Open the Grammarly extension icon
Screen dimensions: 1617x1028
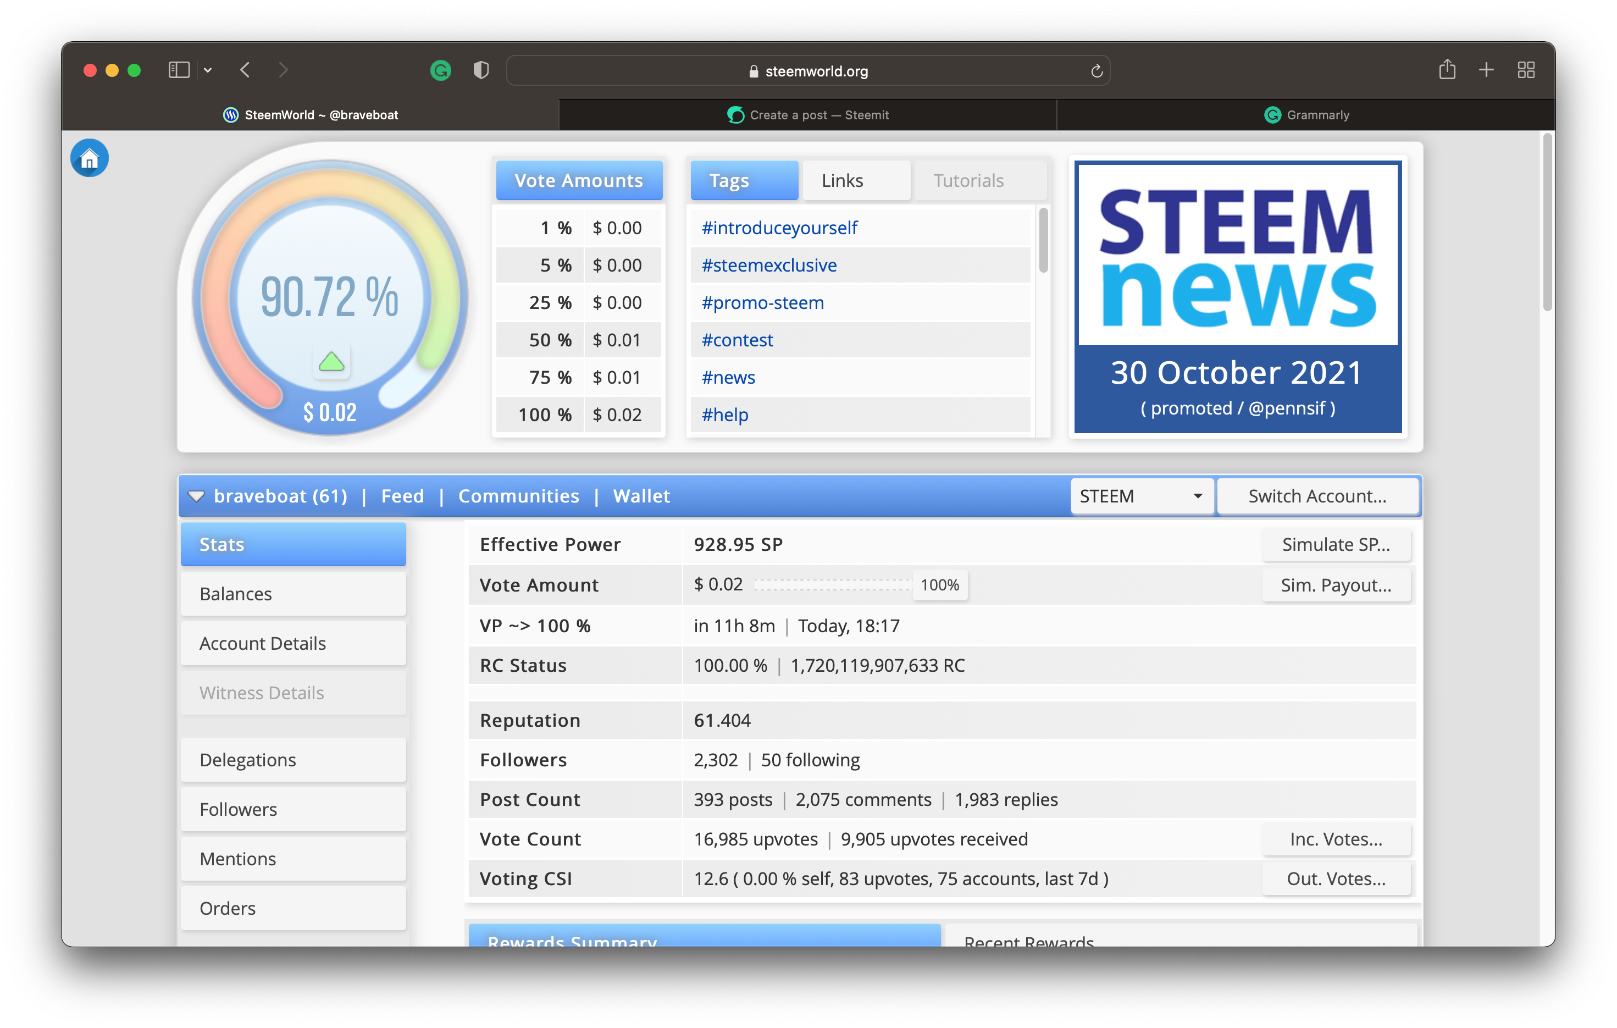440,70
